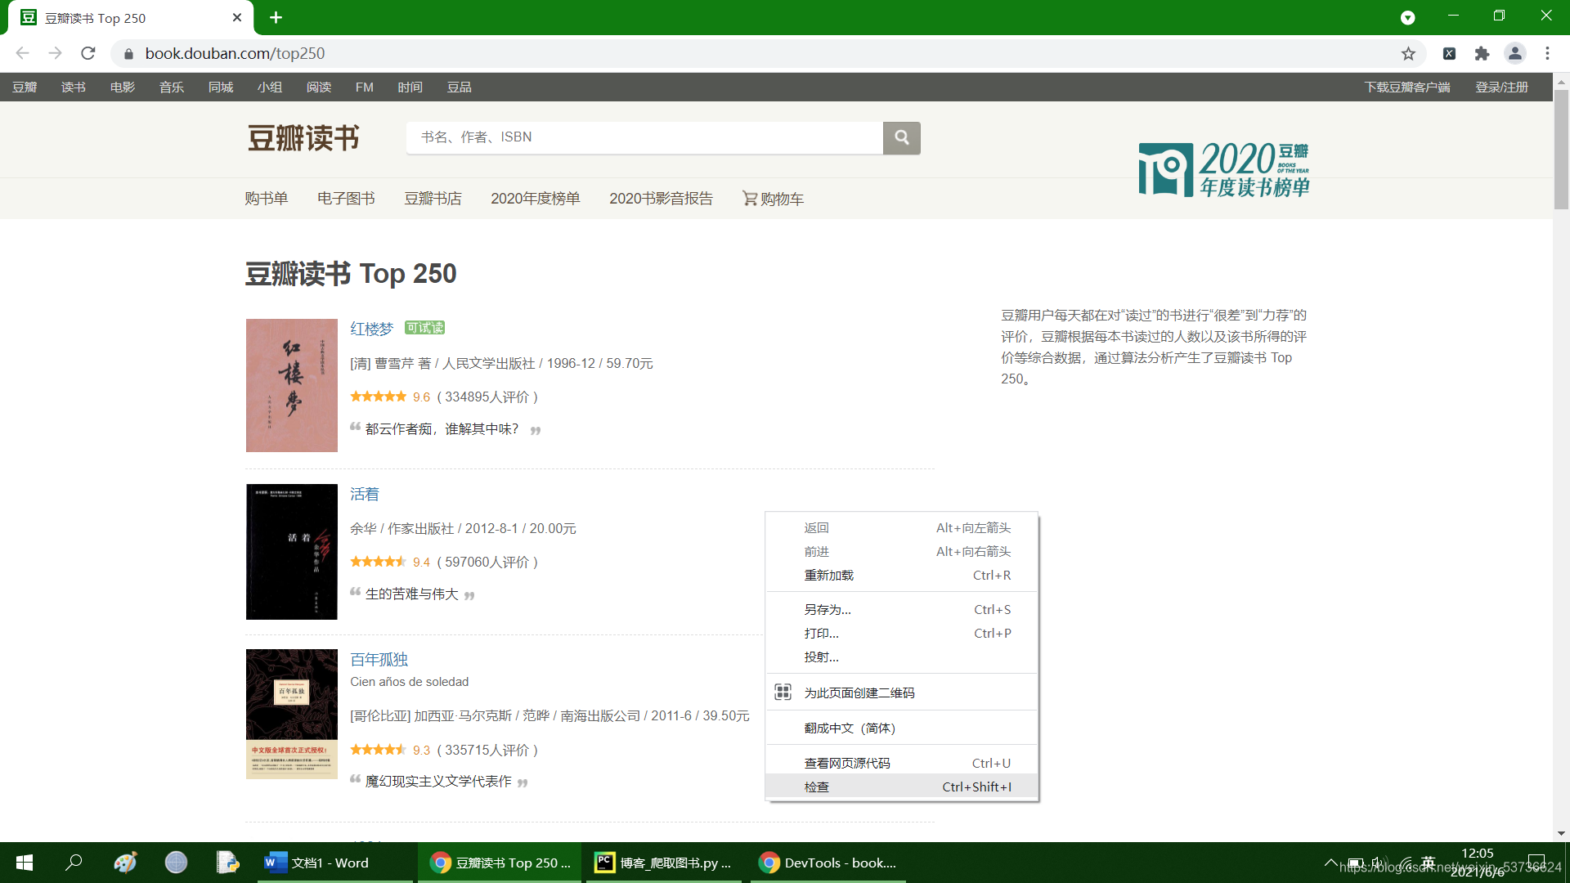Choose 前进 in context menu
Screen dimensions: 1570x883
point(902,552)
